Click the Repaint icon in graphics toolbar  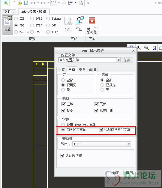coord(154,48)
